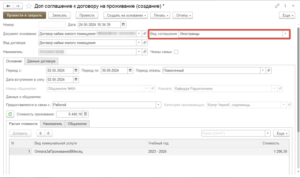Image resolution: width=300 pixels, height=178 pixels.
Task: Add document to favorites with star icon
Action: click(x=29, y=6)
